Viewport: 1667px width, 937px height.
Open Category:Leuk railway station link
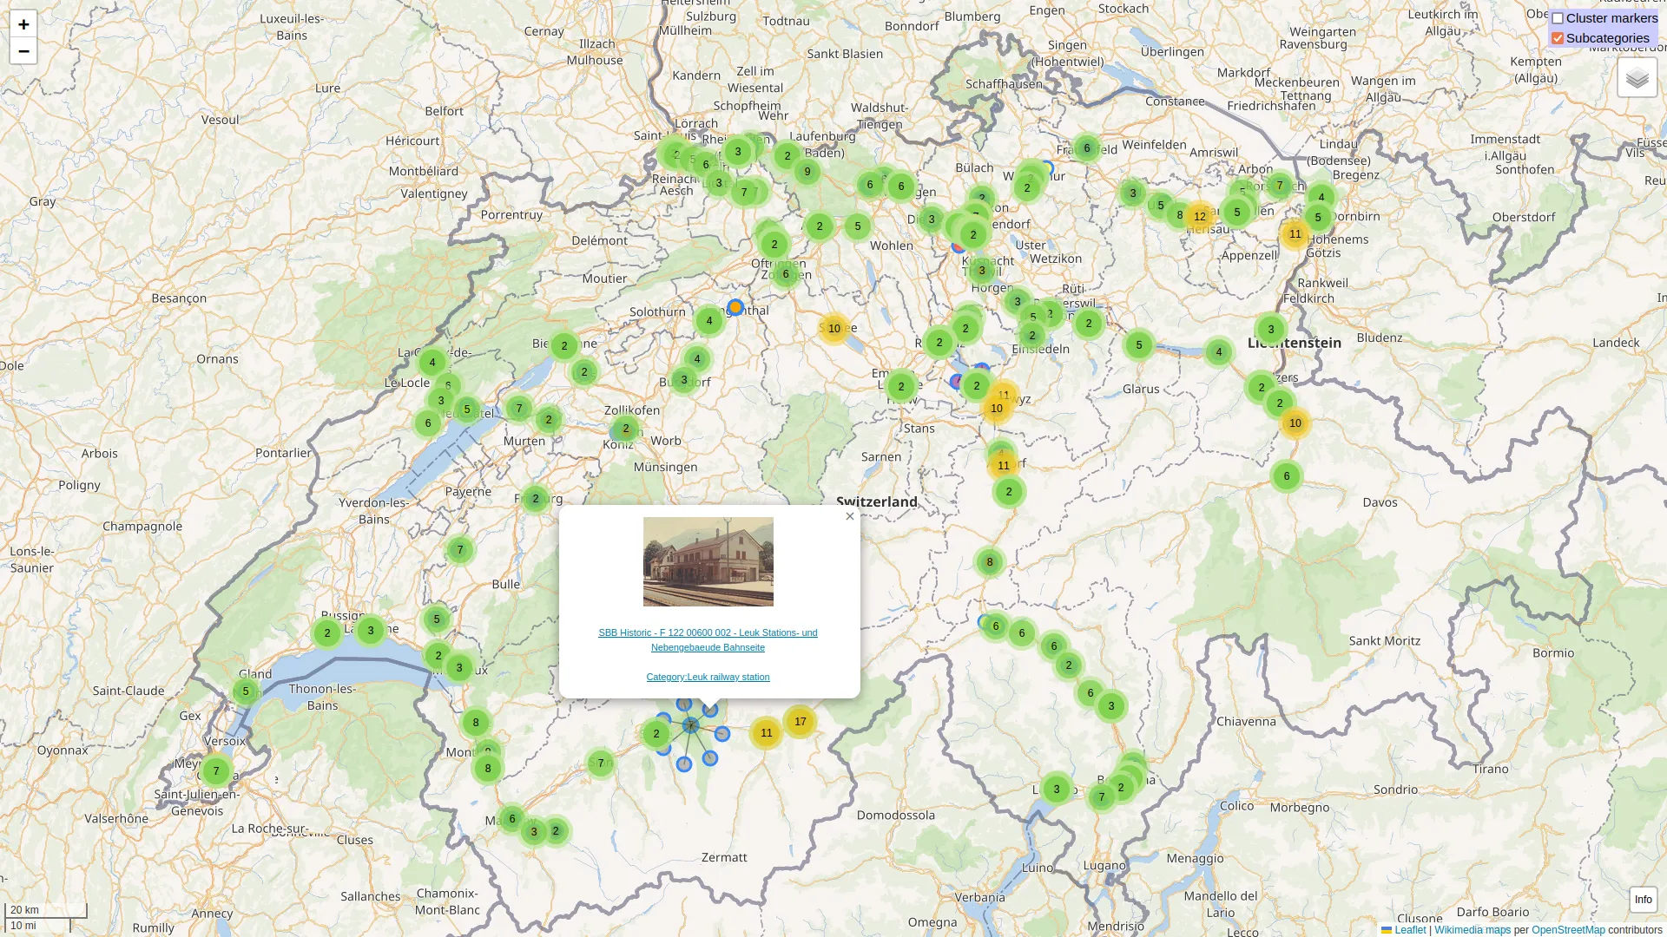coord(708,677)
